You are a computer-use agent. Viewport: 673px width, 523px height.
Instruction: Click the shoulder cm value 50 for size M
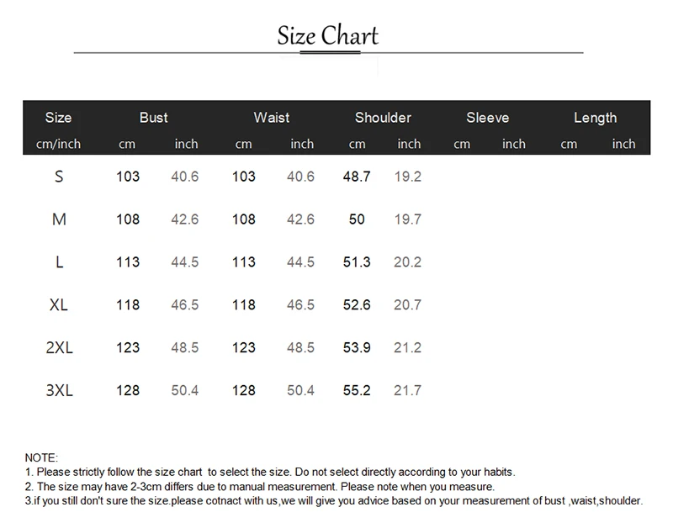point(357,219)
